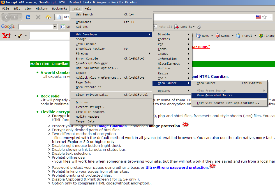Click the Stop loading X icon
This screenshot has height=187, width=275.
pyautogui.click(x=38, y=17)
